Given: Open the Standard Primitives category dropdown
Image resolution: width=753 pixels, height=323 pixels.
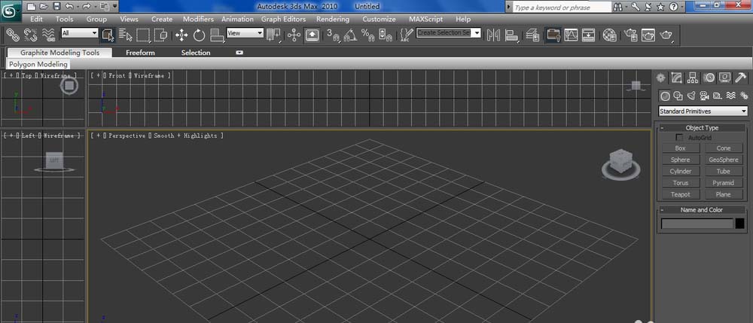Looking at the screenshot, I should pyautogui.click(x=703, y=111).
